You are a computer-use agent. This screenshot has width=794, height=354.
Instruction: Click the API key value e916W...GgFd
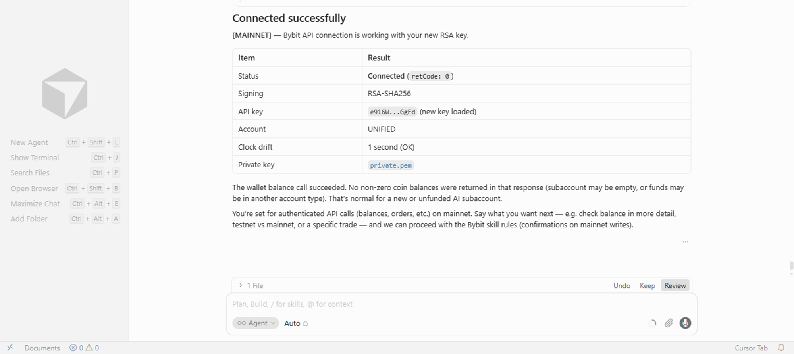click(392, 112)
